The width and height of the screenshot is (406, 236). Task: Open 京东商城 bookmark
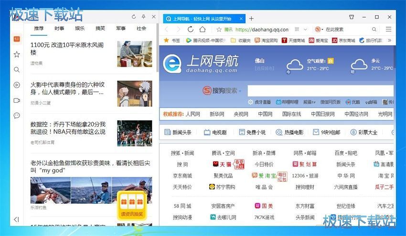[x=343, y=40]
